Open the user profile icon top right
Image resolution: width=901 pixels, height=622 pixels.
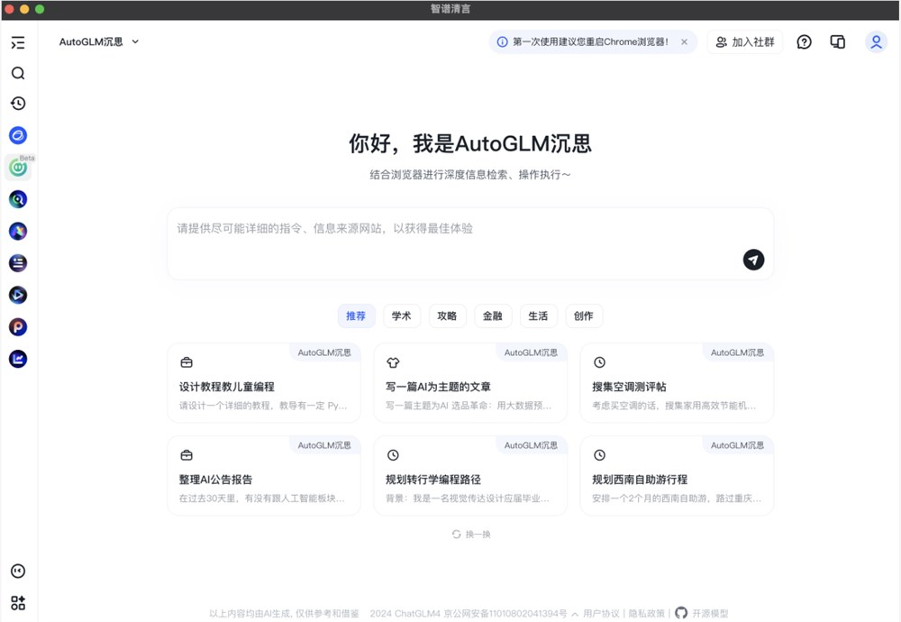click(x=876, y=41)
